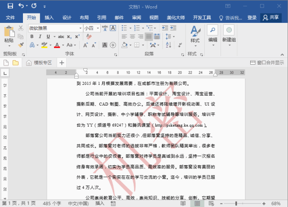Activate the Format Painter brush

[21, 45]
